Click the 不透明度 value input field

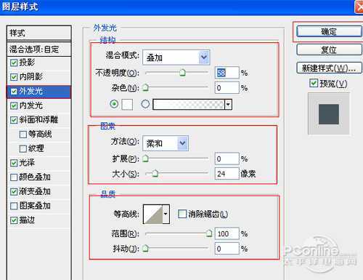tap(227, 73)
